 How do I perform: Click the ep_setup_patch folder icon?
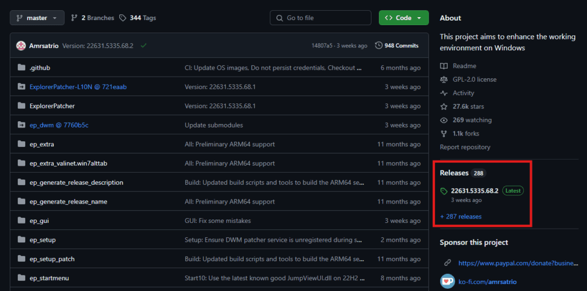pos(21,259)
